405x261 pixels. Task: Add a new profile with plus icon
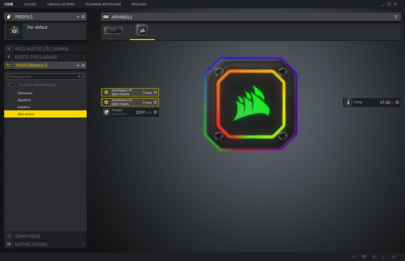(78, 17)
